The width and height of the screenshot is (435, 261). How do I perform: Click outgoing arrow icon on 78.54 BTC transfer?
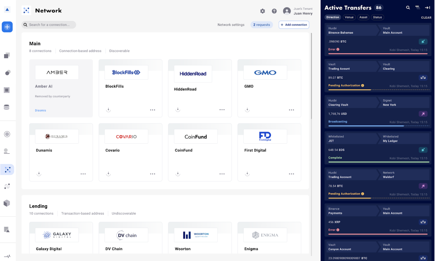pos(423,186)
